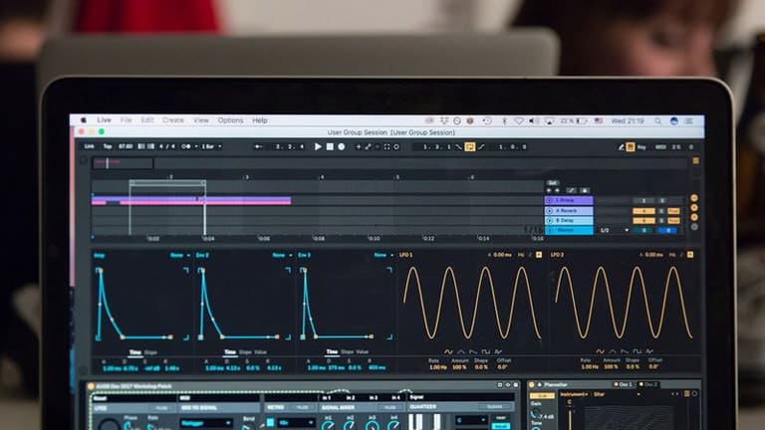Open the 1 Bar quantization dropdown
The width and height of the screenshot is (765, 430).
pyautogui.click(x=211, y=146)
